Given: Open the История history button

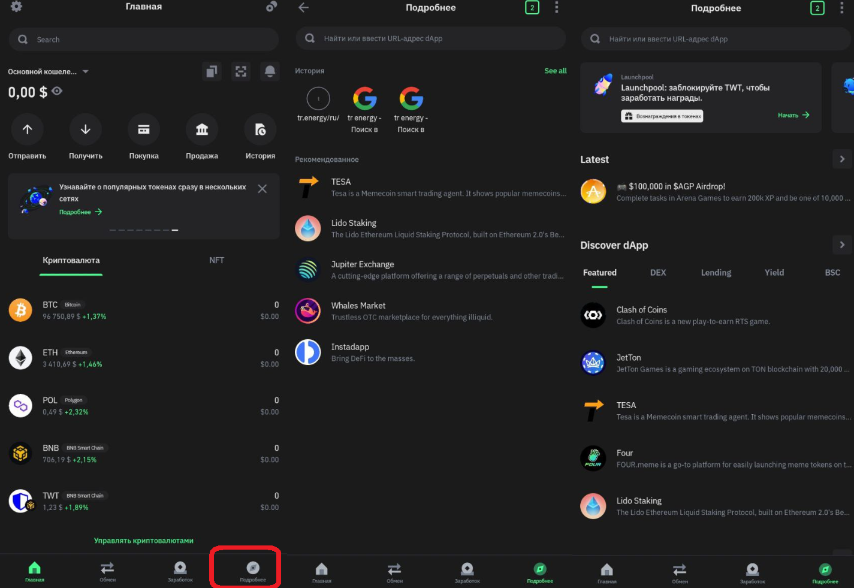Looking at the screenshot, I should (x=260, y=137).
